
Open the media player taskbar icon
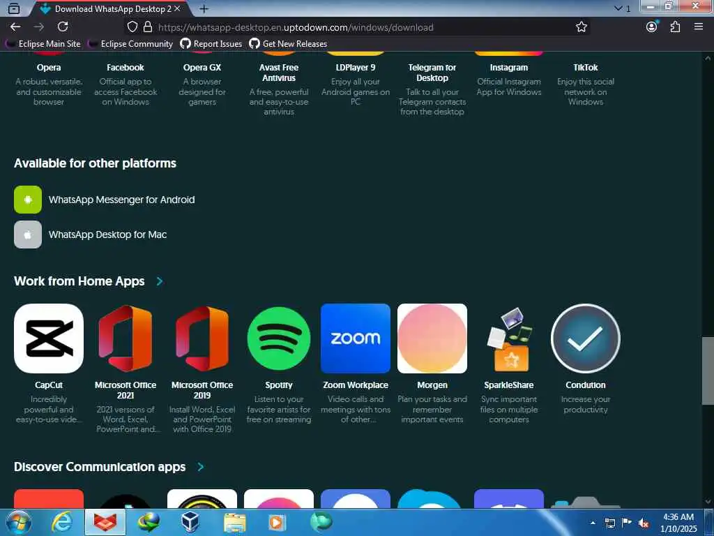click(x=276, y=522)
